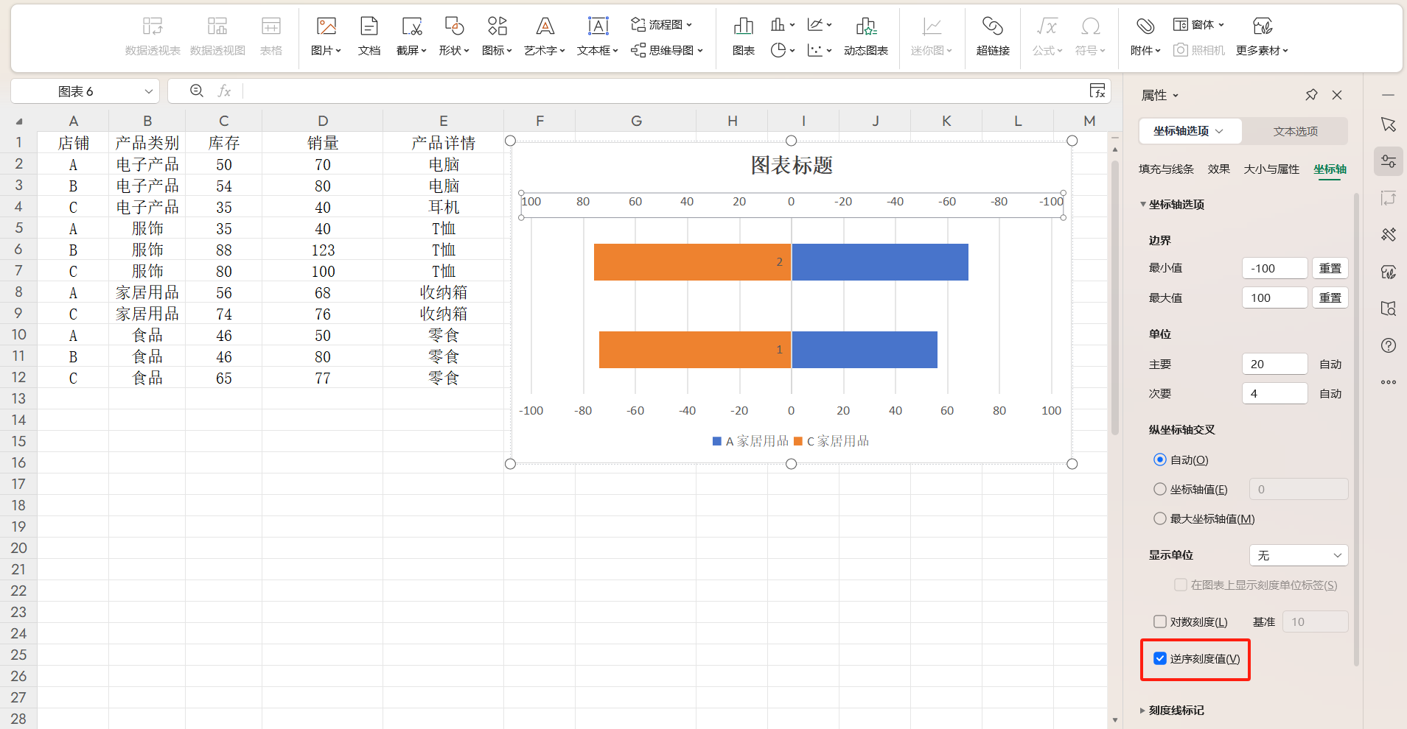Click the more options ellipsis sidebar icon
Screen dimensions: 1407x729
point(1389,382)
